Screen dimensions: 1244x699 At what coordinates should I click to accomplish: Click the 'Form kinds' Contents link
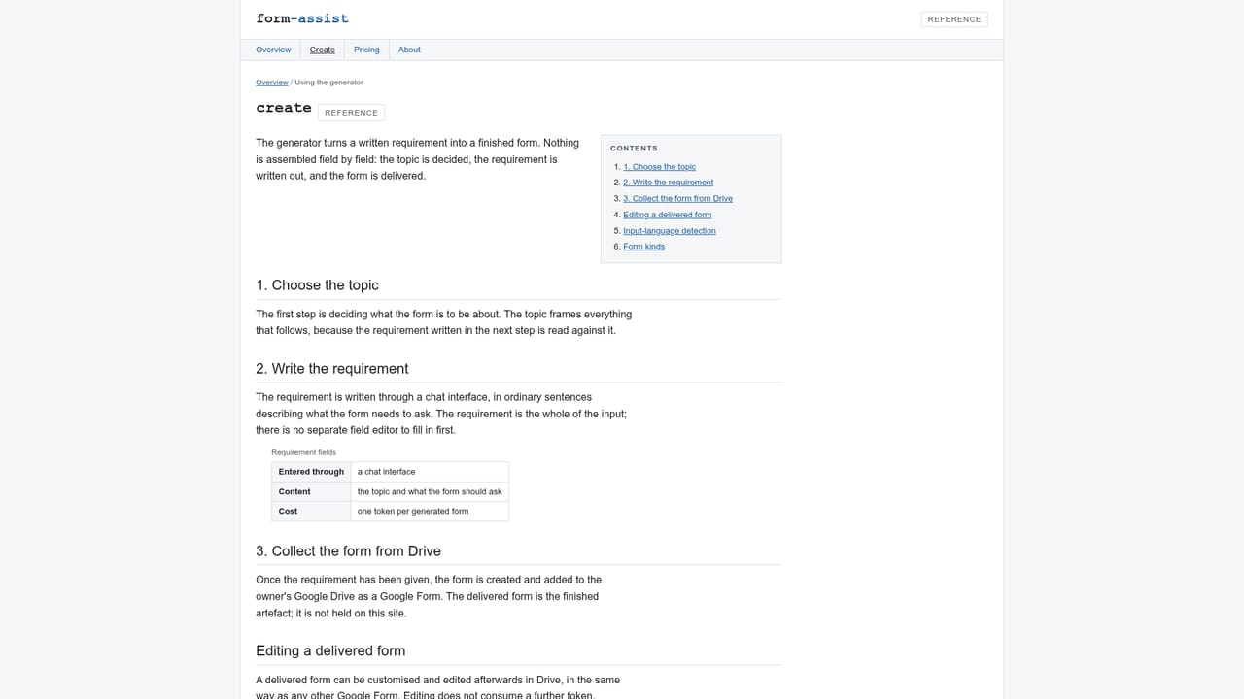coord(643,247)
